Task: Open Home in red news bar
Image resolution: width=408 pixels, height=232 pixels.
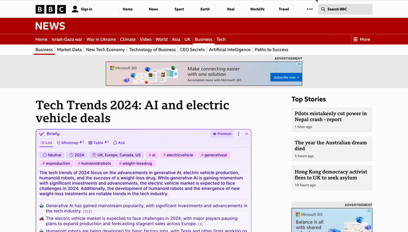Action: tap(41, 40)
